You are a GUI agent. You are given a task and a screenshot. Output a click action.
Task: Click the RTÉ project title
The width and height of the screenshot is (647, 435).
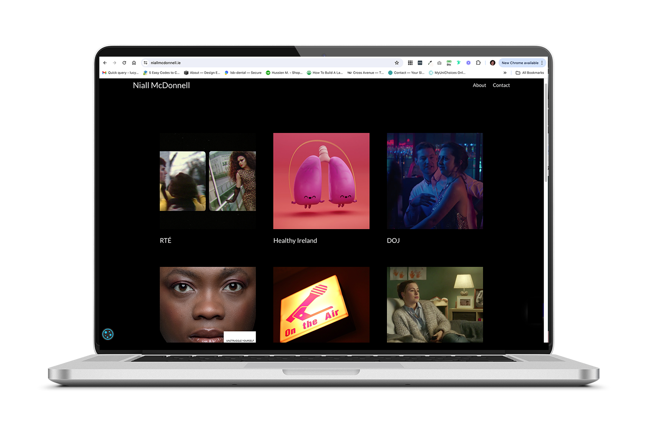[166, 240]
